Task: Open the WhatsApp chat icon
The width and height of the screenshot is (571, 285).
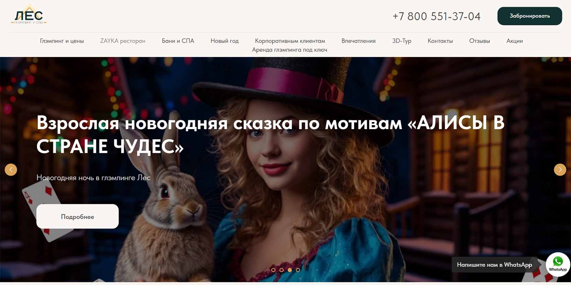Action: coord(558,264)
